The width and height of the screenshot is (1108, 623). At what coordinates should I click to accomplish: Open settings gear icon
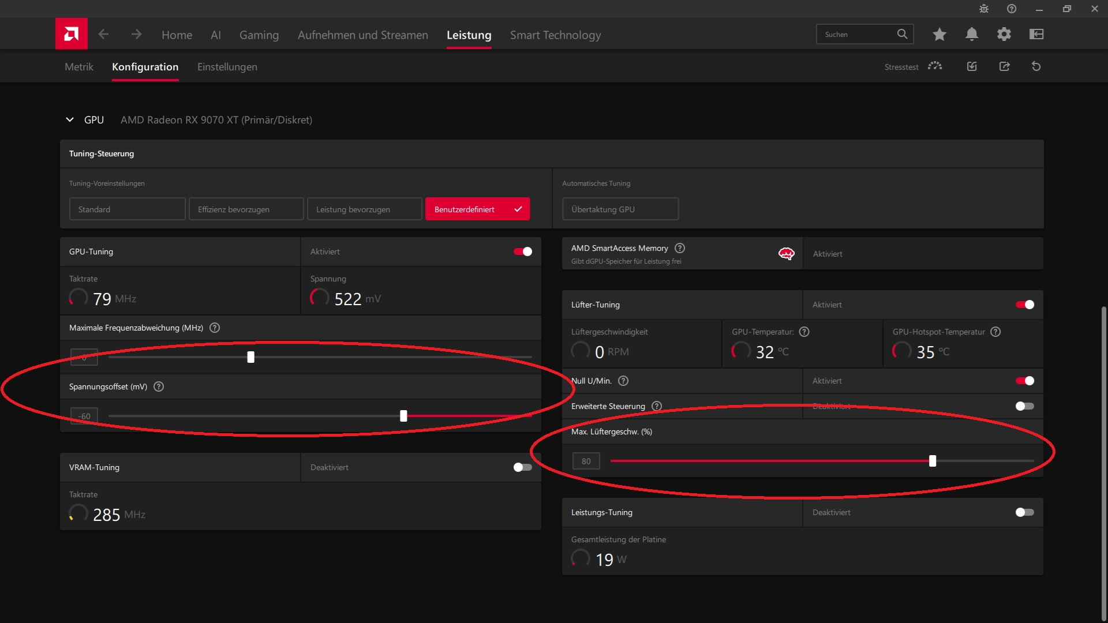(1004, 35)
